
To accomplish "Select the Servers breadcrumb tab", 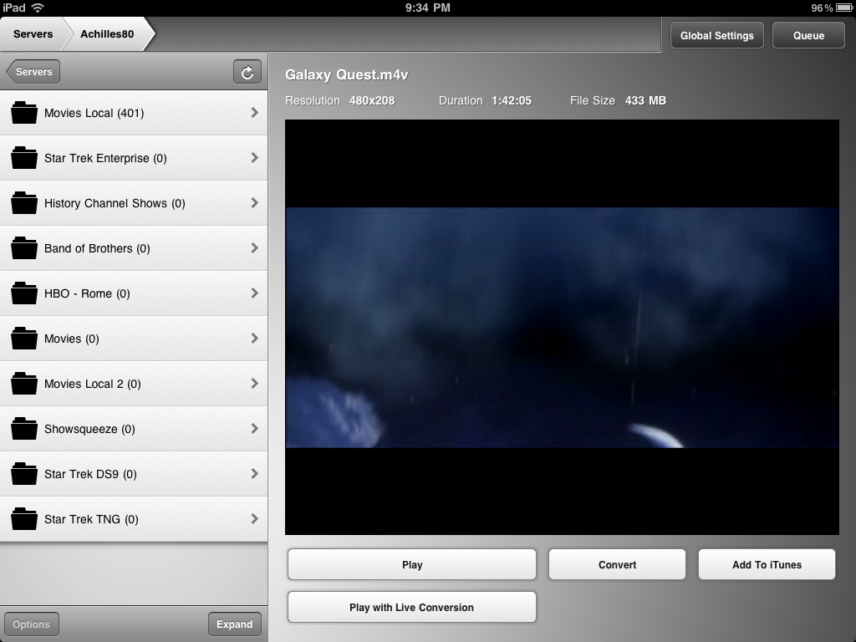I will [x=33, y=34].
